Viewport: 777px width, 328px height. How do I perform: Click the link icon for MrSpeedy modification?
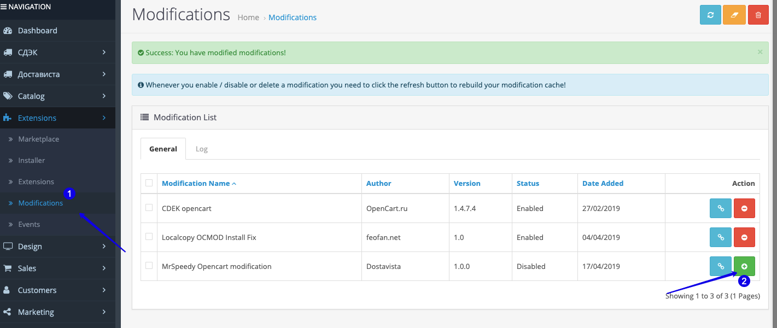coord(721,266)
